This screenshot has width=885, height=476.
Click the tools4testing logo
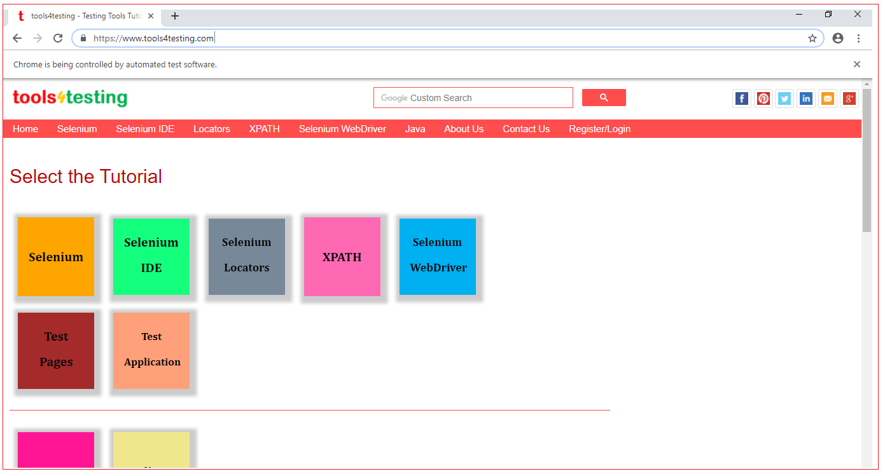point(70,98)
